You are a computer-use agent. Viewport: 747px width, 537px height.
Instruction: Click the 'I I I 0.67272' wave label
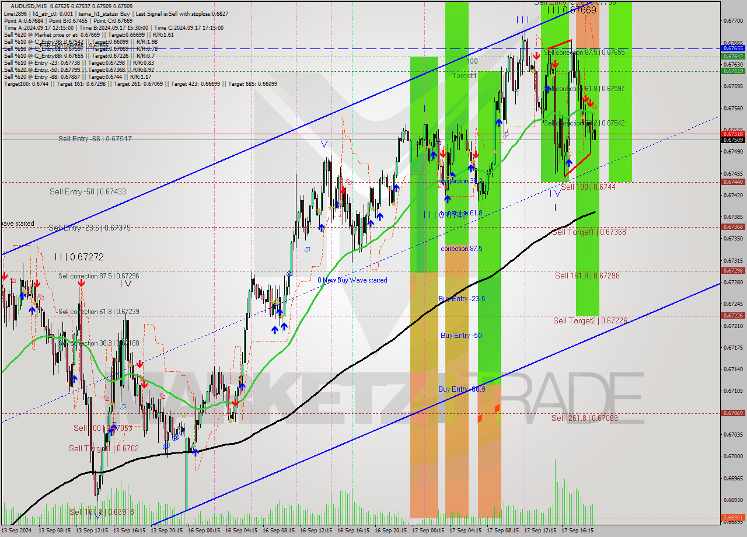coord(79,257)
